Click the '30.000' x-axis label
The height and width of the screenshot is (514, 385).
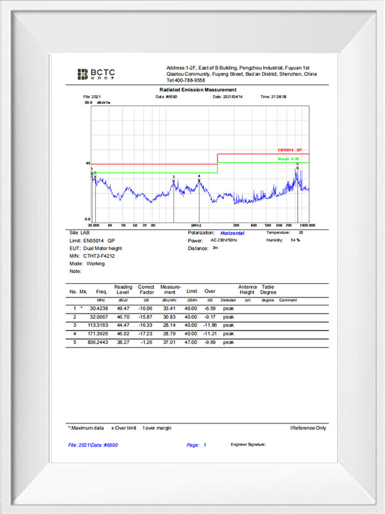[x=93, y=226]
